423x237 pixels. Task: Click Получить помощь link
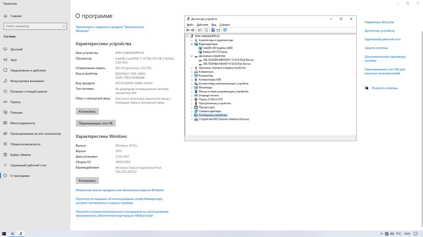coord(385,88)
